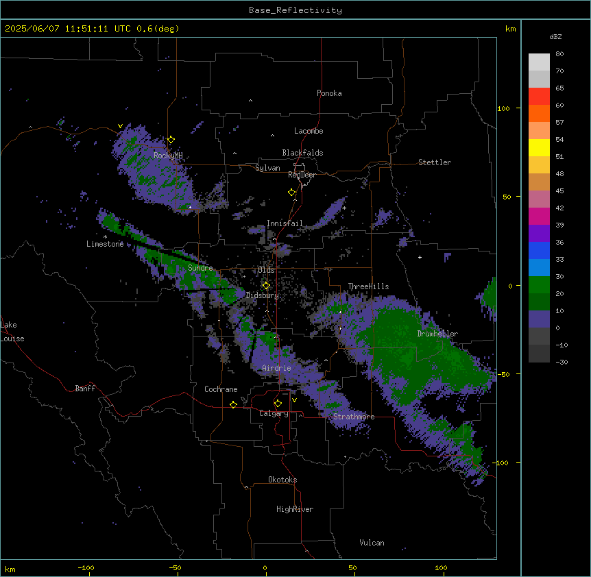Pick the blue 33-36 dBZ legend swatch
Image resolution: width=591 pixels, height=577 pixels.
539,250
